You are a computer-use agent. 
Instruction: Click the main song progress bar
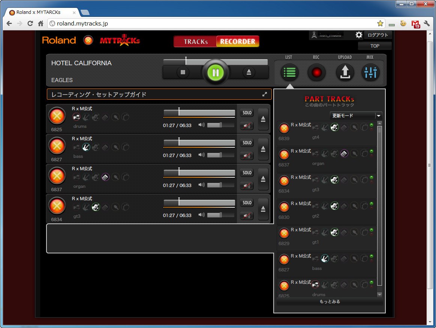(x=216, y=62)
